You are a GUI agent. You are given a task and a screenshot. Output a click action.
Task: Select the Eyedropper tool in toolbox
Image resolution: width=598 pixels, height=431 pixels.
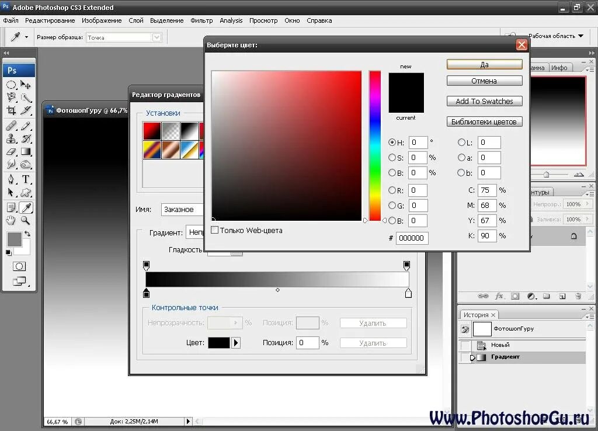pos(26,207)
